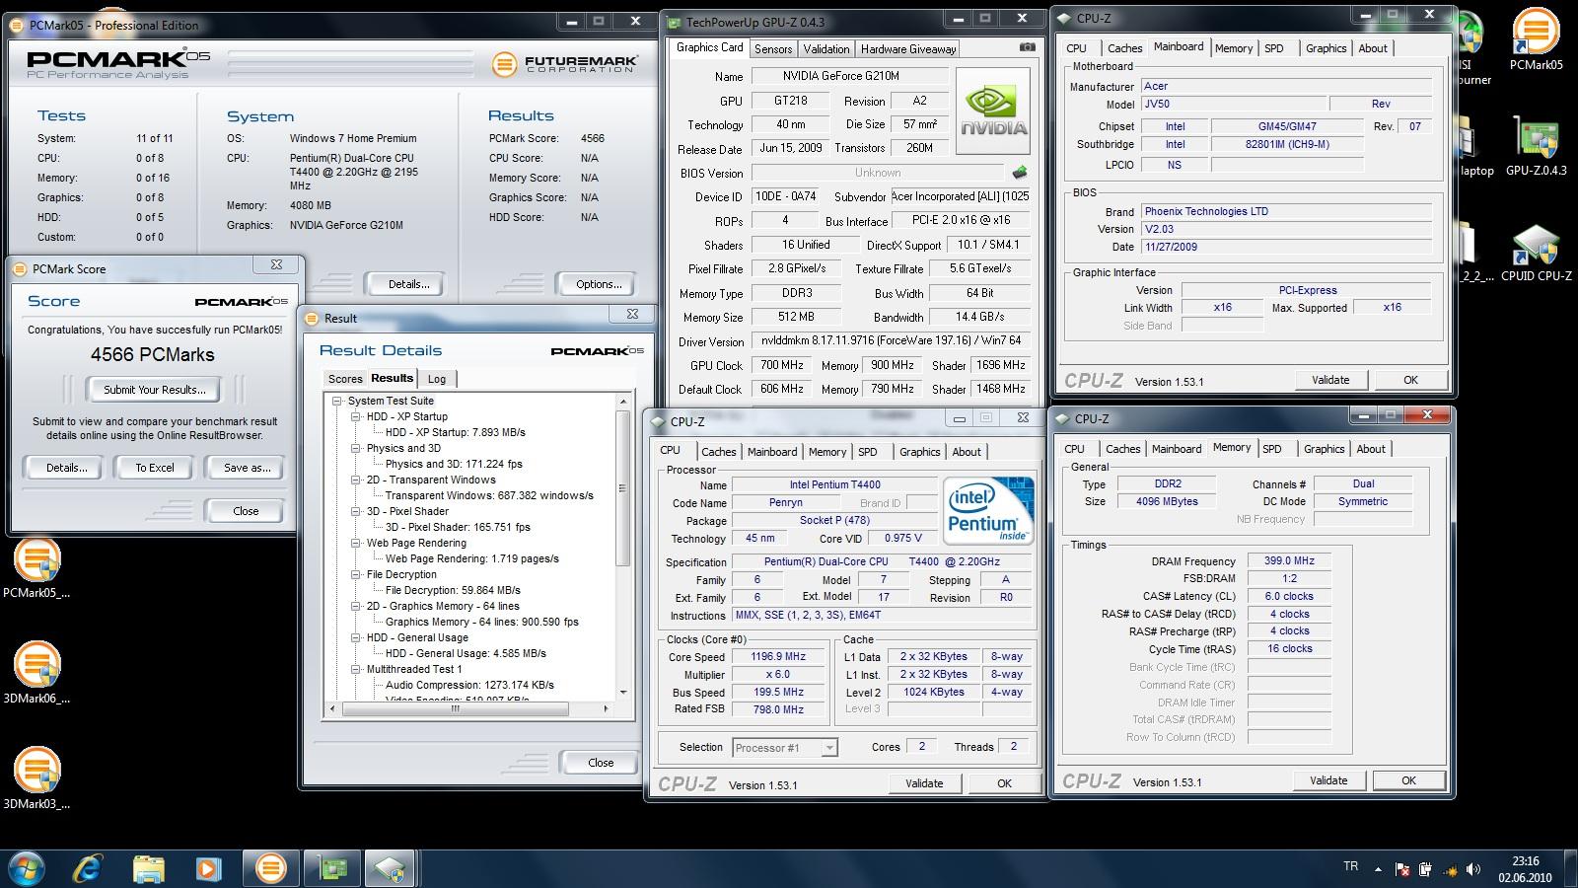Click the results tree scroll up arrow
The width and height of the screenshot is (1578, 888).
pos(622,402)
